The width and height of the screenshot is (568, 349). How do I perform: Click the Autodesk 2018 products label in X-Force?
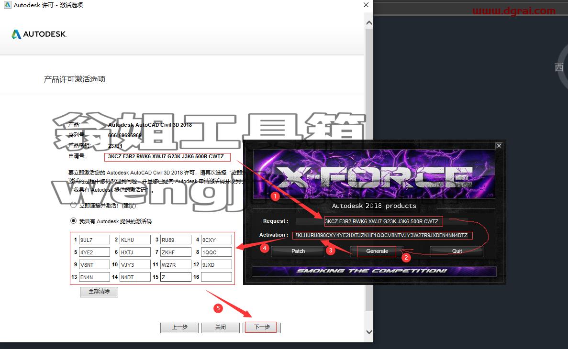tap(374, 206)
